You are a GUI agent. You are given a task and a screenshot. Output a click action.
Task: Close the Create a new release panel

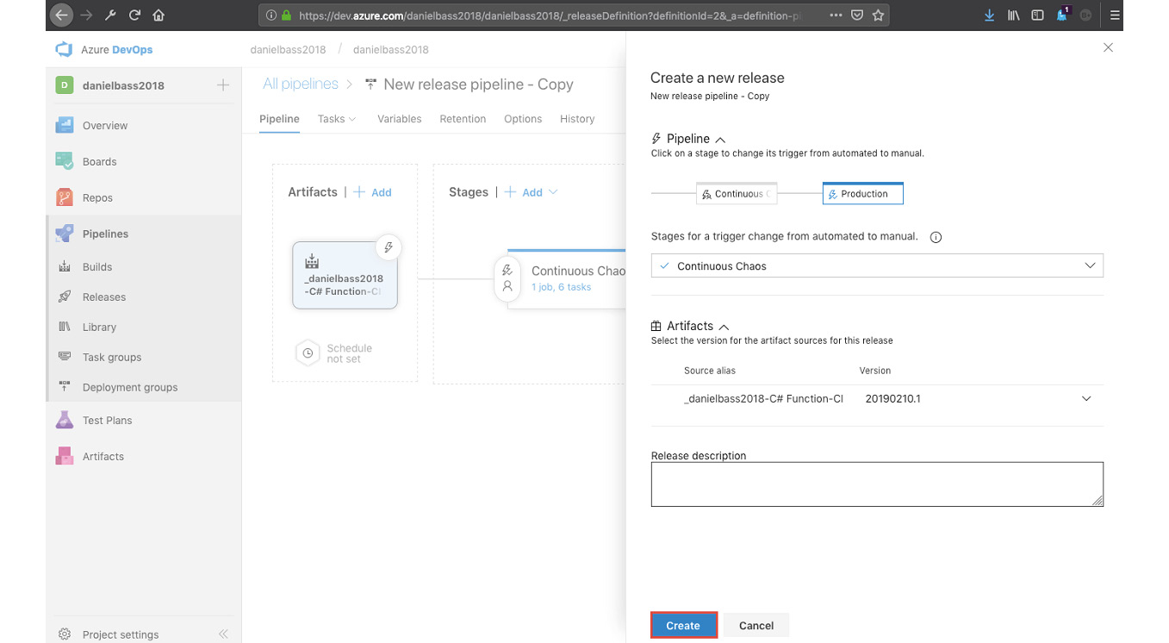tap(1108, 48)
